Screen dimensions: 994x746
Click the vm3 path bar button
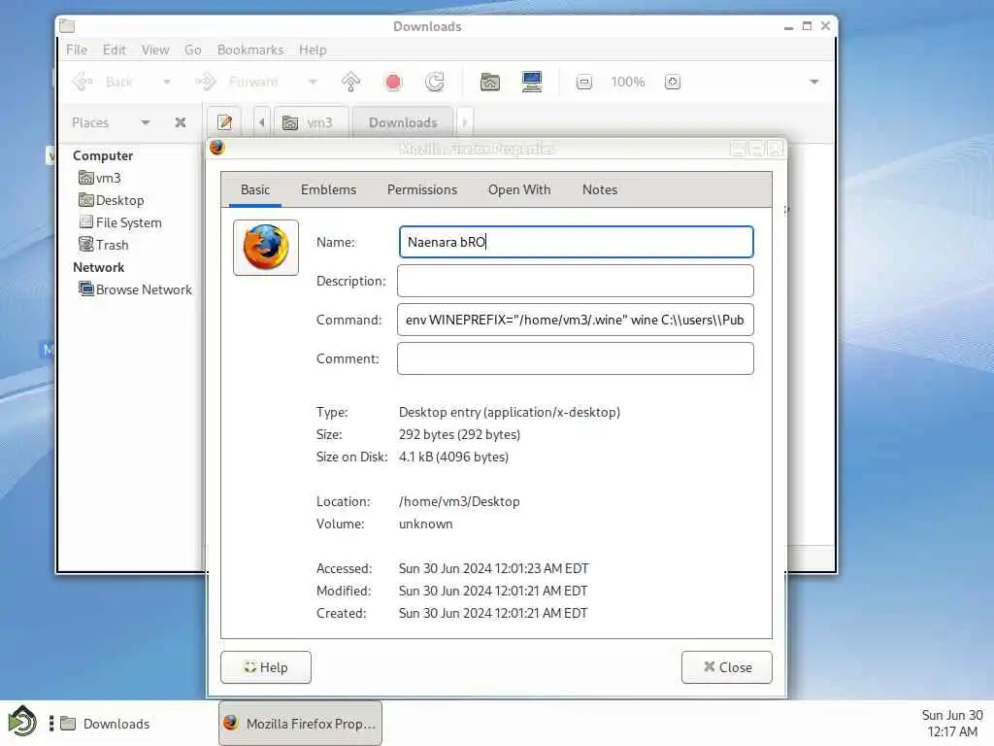[x=311, y=121]
